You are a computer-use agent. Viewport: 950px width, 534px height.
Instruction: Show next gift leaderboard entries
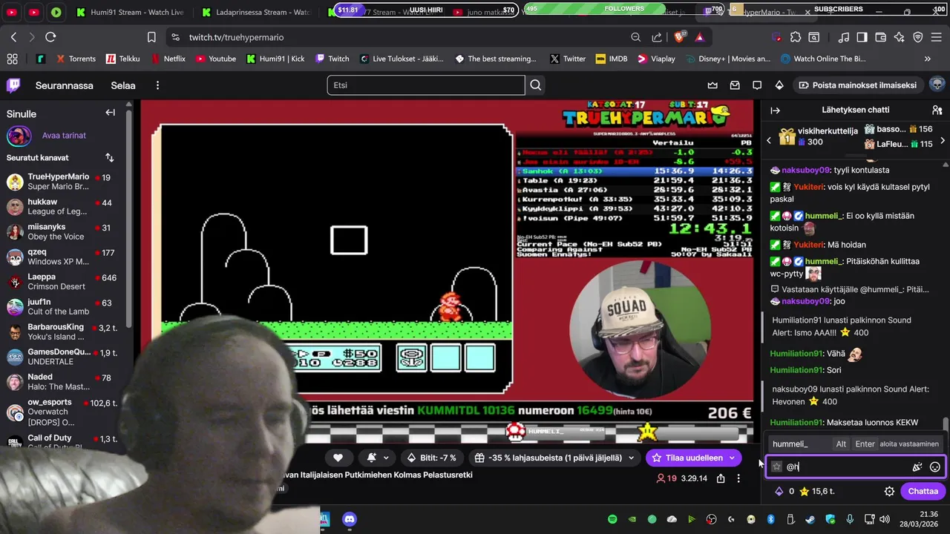(943, 140)
